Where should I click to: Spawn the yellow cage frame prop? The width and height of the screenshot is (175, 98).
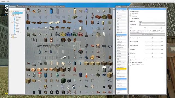(63, 34)
